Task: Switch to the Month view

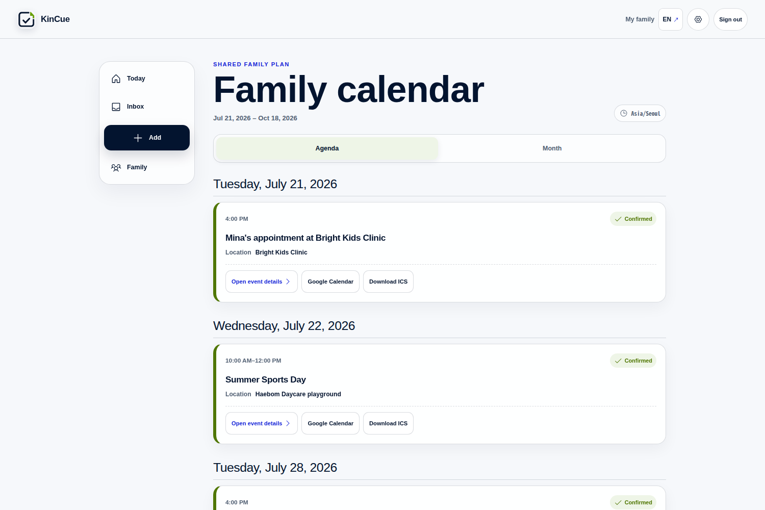Action: (x=552, y=148)
